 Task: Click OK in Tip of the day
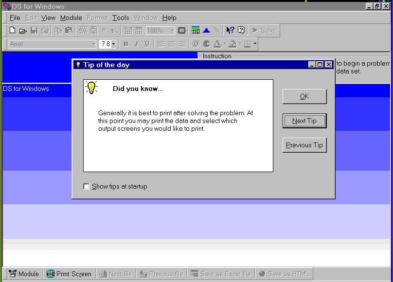click(304, 96)
